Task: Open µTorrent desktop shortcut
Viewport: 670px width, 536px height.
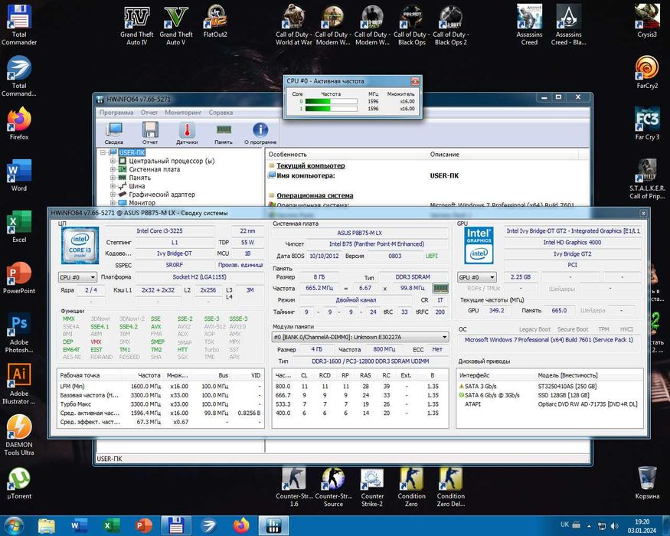Action: [19, 483]
